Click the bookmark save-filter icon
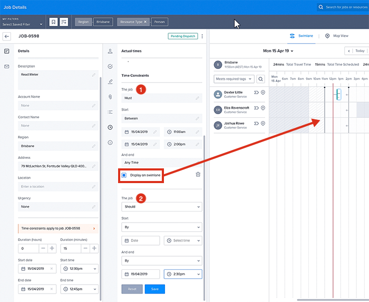The width and height of the screenshot is (369, 302). [53, 22]
